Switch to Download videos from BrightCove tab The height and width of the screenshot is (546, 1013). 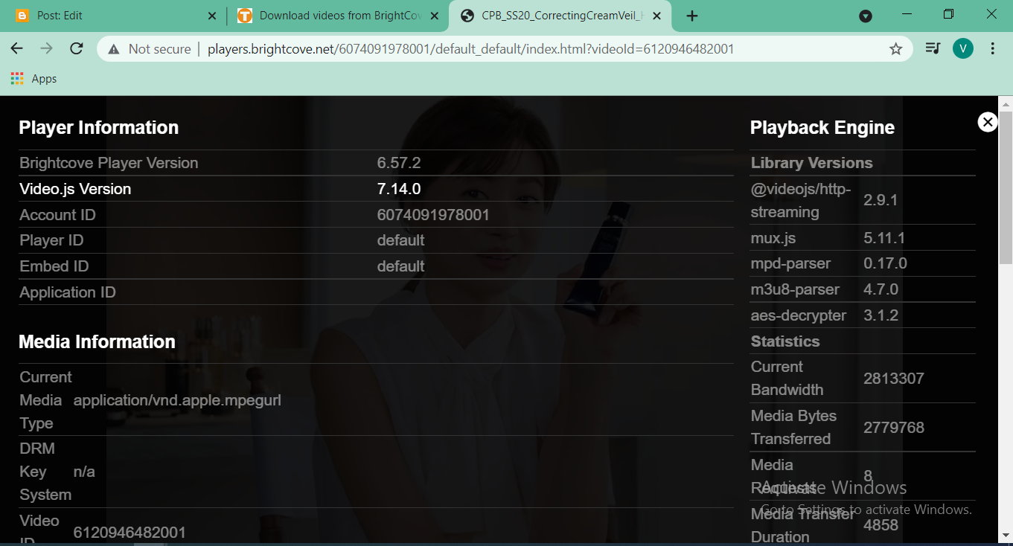(x=337, y=16)
